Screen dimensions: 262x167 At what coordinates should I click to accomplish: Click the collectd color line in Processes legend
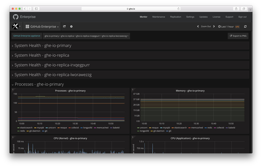pyautogui.click(x=69, y=128)
